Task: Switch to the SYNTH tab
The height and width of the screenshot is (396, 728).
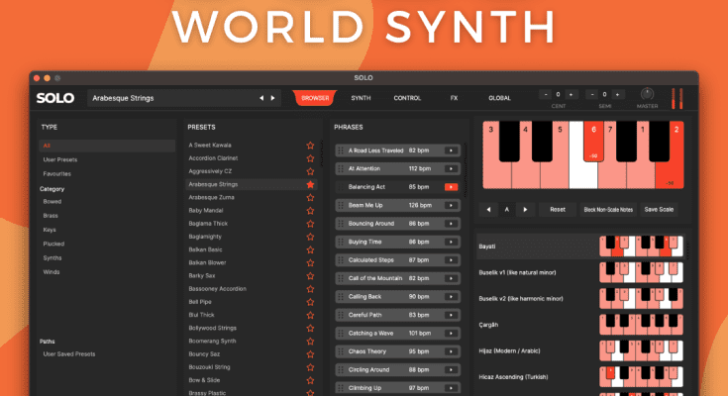Action: pos(361,98)
